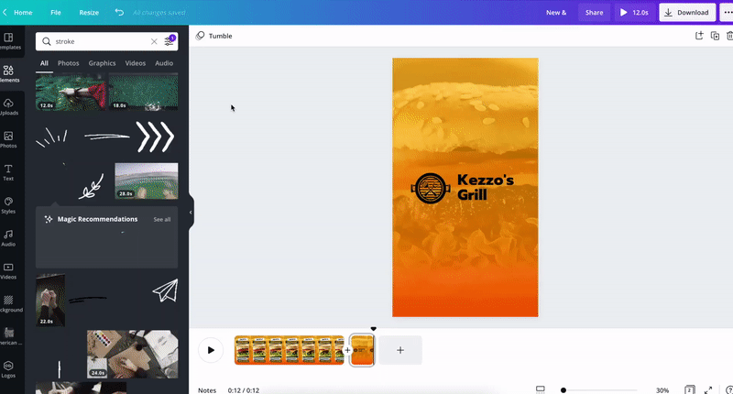The width and height of the screenshot is (733, 394).
Task: Select the Kezzo's Grill text on canvas
Action: click(x=486, y=187)
